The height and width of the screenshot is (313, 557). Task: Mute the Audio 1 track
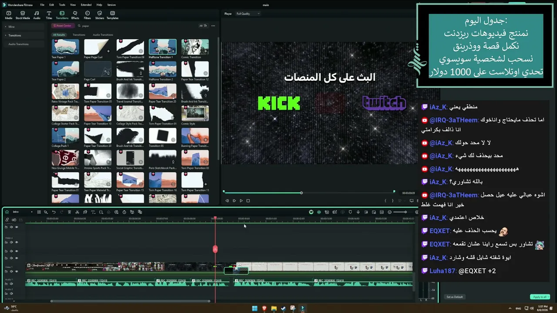point(11,285)
